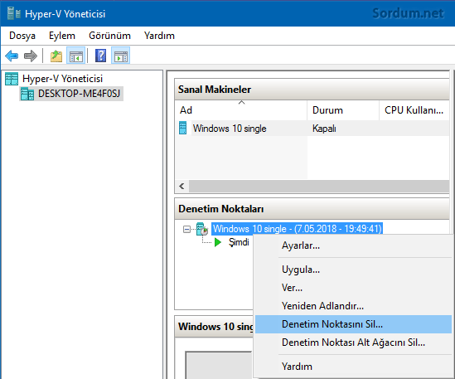Click the Windows 10 sing details panel header

[x=215, y=327]
